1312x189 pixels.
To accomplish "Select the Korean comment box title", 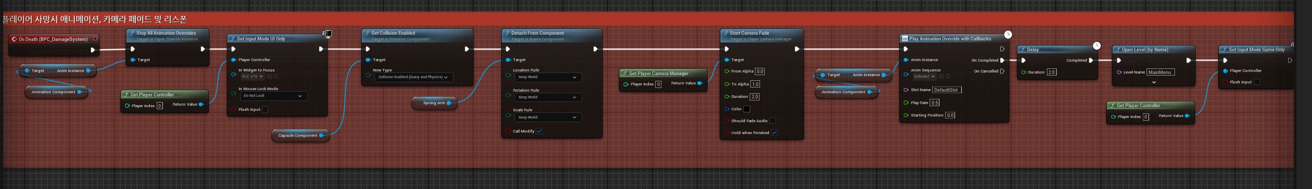I will point(94,20).
